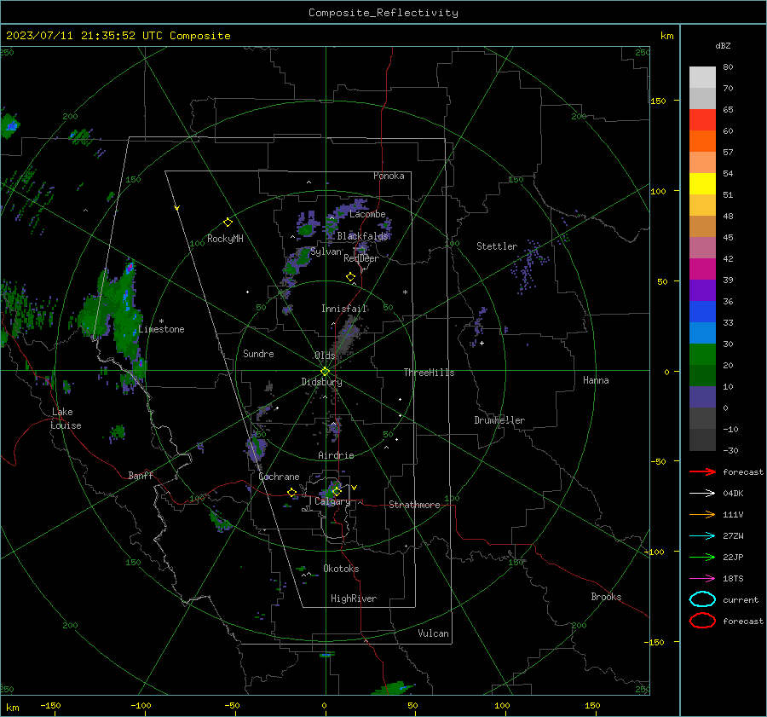Click the Olds city label
The image size is (767, 717).
pyautogui.click(x=325, y=356)
